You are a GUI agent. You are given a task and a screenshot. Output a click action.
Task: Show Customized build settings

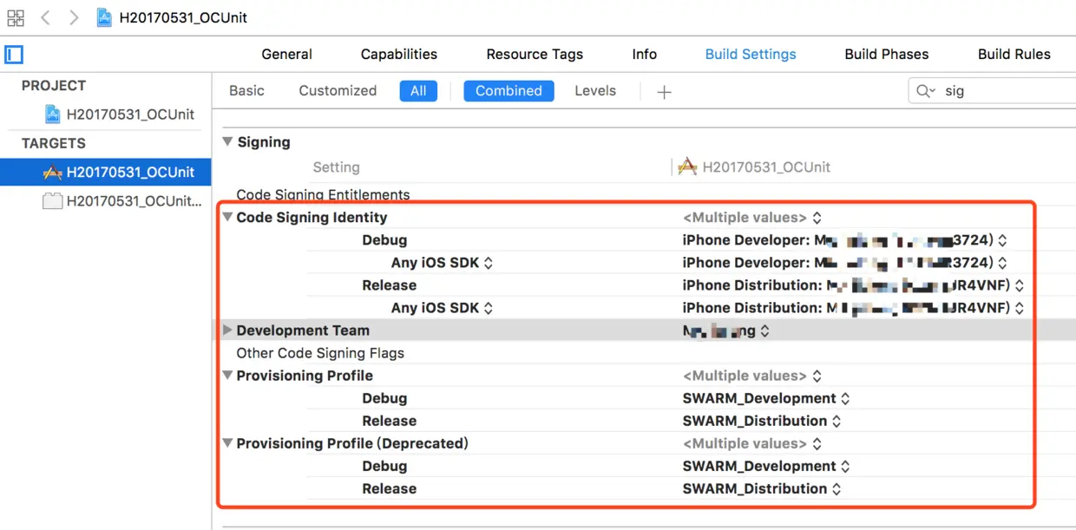click(x=338, y=91)
